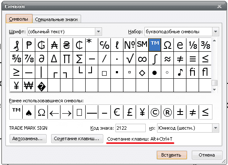The height and width of the screenshot is (165, 228).
Task: Select the summation ∑ symbol
Action: point(79,59)
